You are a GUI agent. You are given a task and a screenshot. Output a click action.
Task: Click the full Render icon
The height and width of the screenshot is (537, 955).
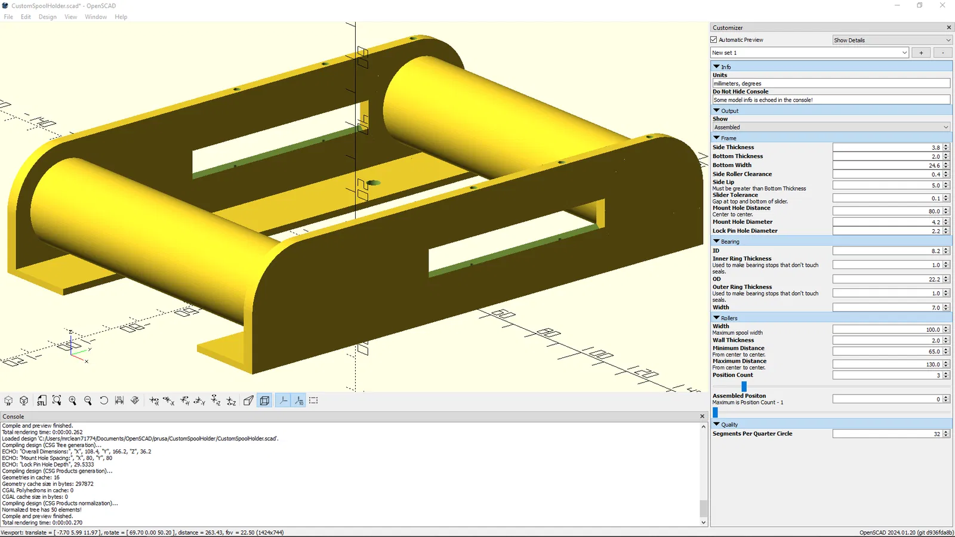[x=24, y=400]
